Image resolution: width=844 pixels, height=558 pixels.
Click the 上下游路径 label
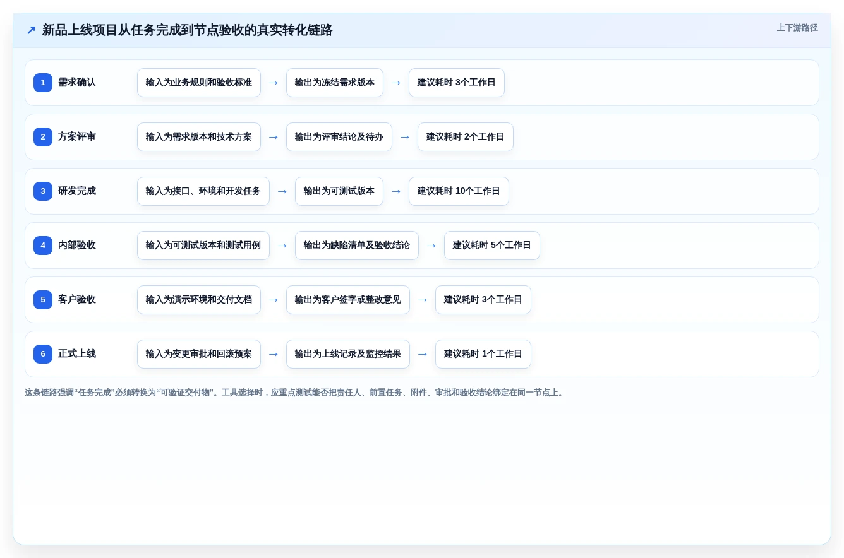pyautogui.click(x=797, y=28)
